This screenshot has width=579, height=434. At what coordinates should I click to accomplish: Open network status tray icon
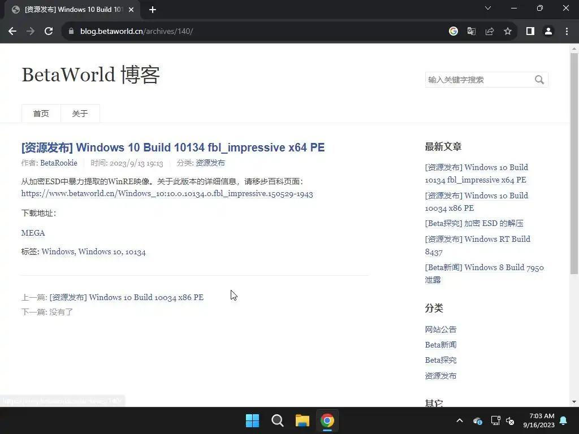(x=495, y=420)
